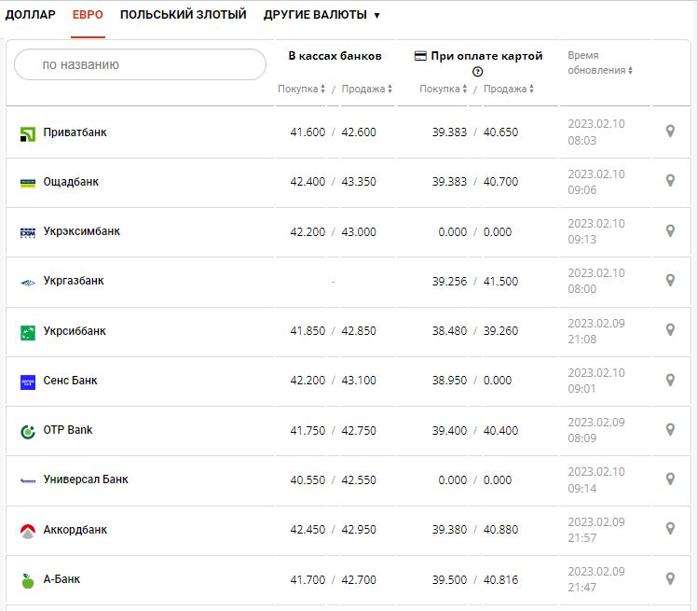Viewport: 697px width, 611px height.
Task: Open the ДРУГИЕ ВАЛЮТЫ dropdown
Action: click(x=321, y=15)
